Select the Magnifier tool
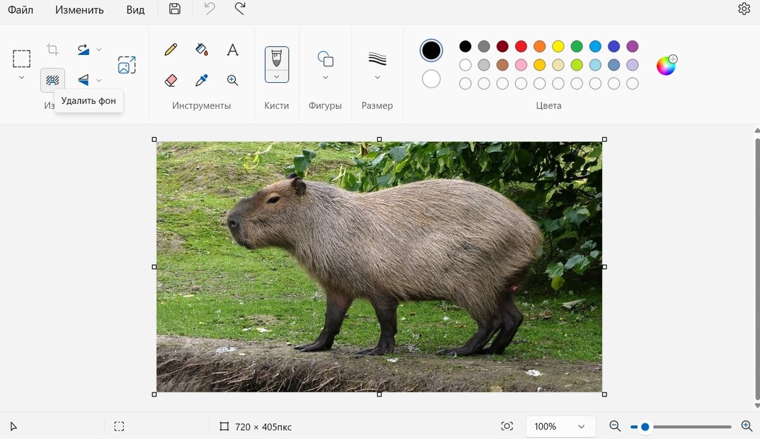 [232, 80]
